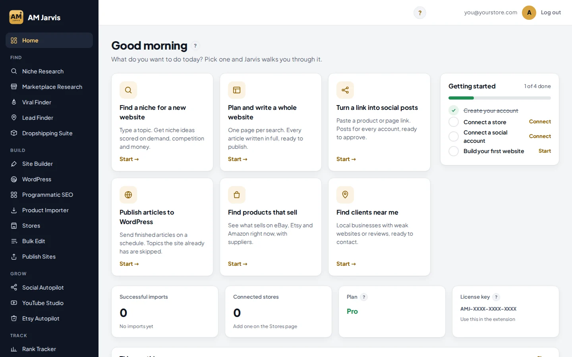Log out of the account

pyautogui.click(x=551, y=12)
